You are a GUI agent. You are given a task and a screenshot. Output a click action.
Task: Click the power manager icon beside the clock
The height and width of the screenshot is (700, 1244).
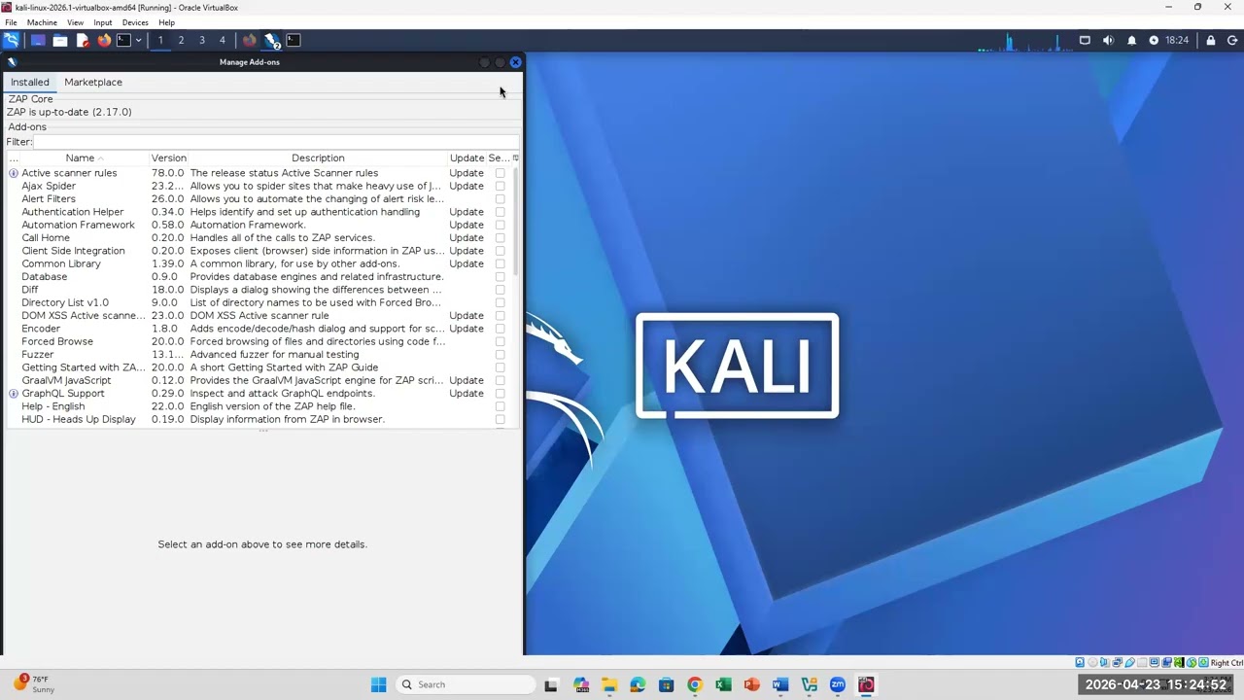tap(1154, 40)
